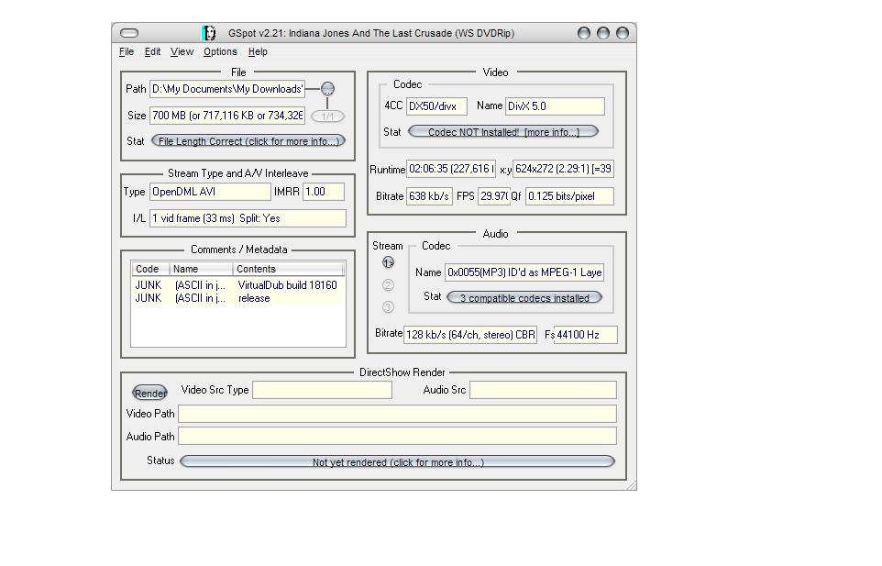This screenshot has height=566, width=882.
Task: Click the Name column header in metadata
Action: [x=201, y=269]
